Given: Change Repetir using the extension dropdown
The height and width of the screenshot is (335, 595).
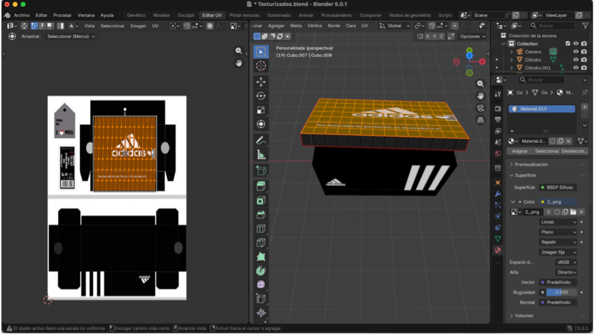Looking at the screenshot, I should coord(557,242).
